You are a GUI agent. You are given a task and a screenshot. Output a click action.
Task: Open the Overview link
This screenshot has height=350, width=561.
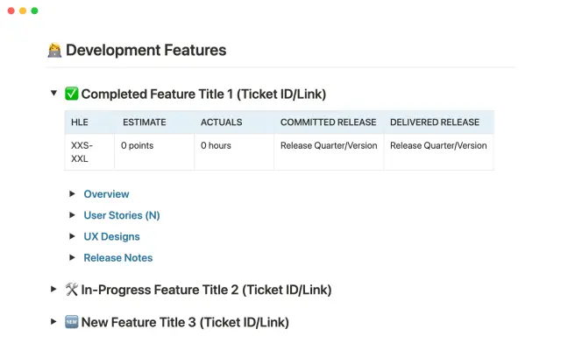pyautogui.click(x=106, y=194)
